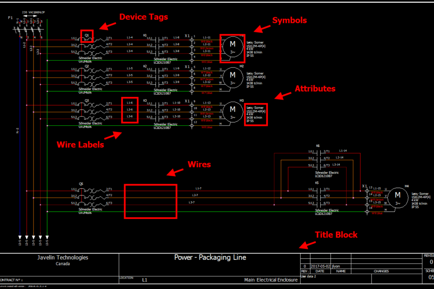434x289 pixels.
Task: Select wire label L2-12
Action: click(207, 75)
